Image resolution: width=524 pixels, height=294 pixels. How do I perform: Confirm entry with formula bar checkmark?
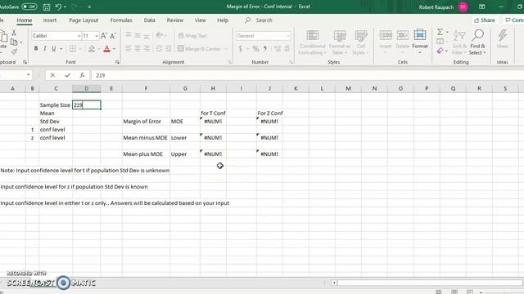(67, 75)
